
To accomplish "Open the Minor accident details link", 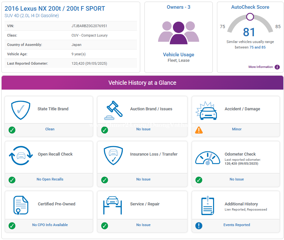I will click(x=237, y=129).
